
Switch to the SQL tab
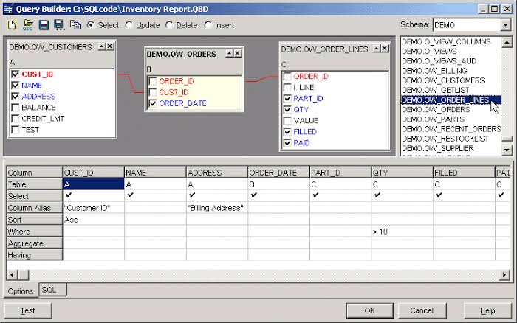click(x=52, y=290)
